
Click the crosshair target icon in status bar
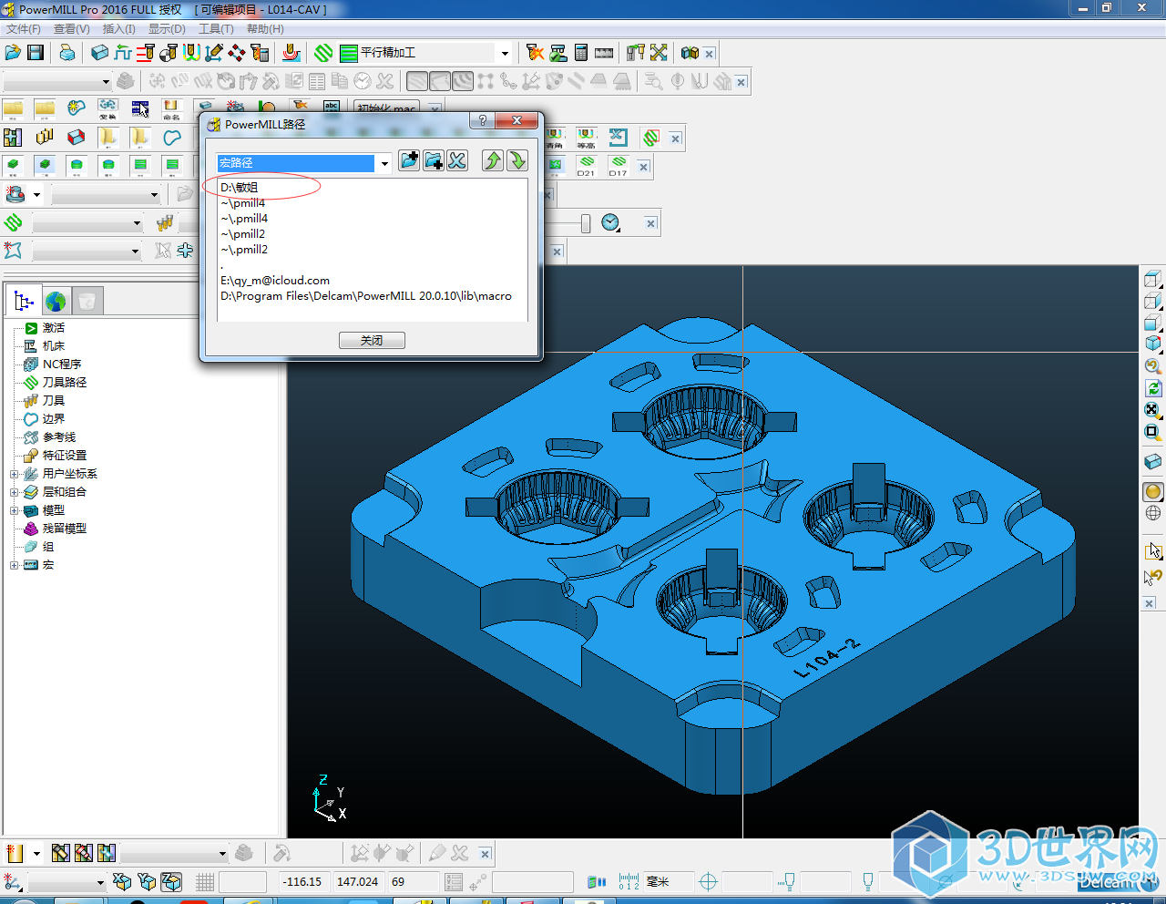point(708,881)
